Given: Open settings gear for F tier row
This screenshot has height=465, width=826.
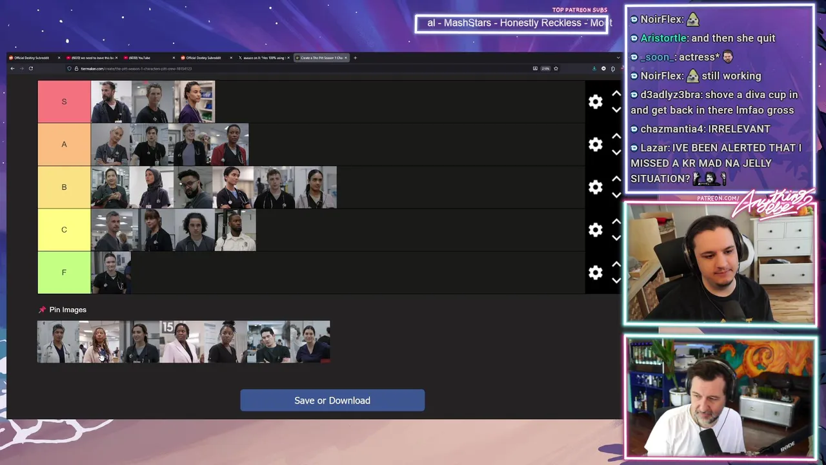Looking at the screenshot, I should pyautogui.click(x=595, y=273).
